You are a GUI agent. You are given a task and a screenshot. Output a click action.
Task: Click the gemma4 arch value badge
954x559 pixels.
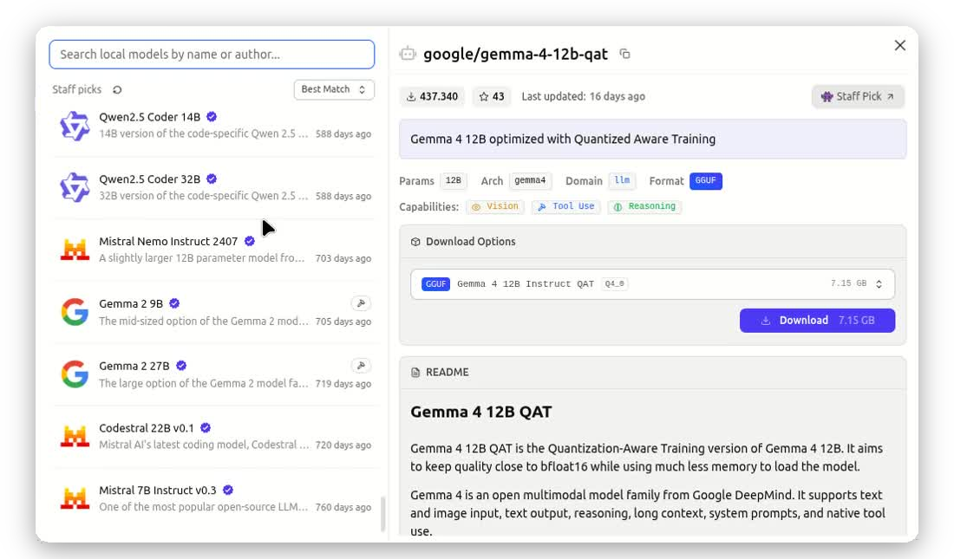[530, 180]
